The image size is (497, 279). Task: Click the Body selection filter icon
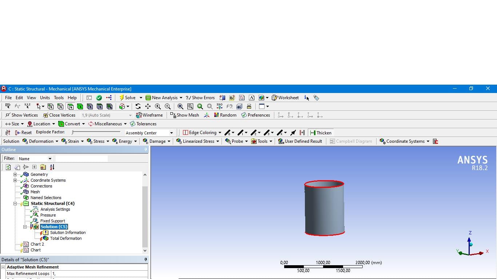point(80,106)
